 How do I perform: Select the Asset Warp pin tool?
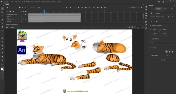(2, 53)
